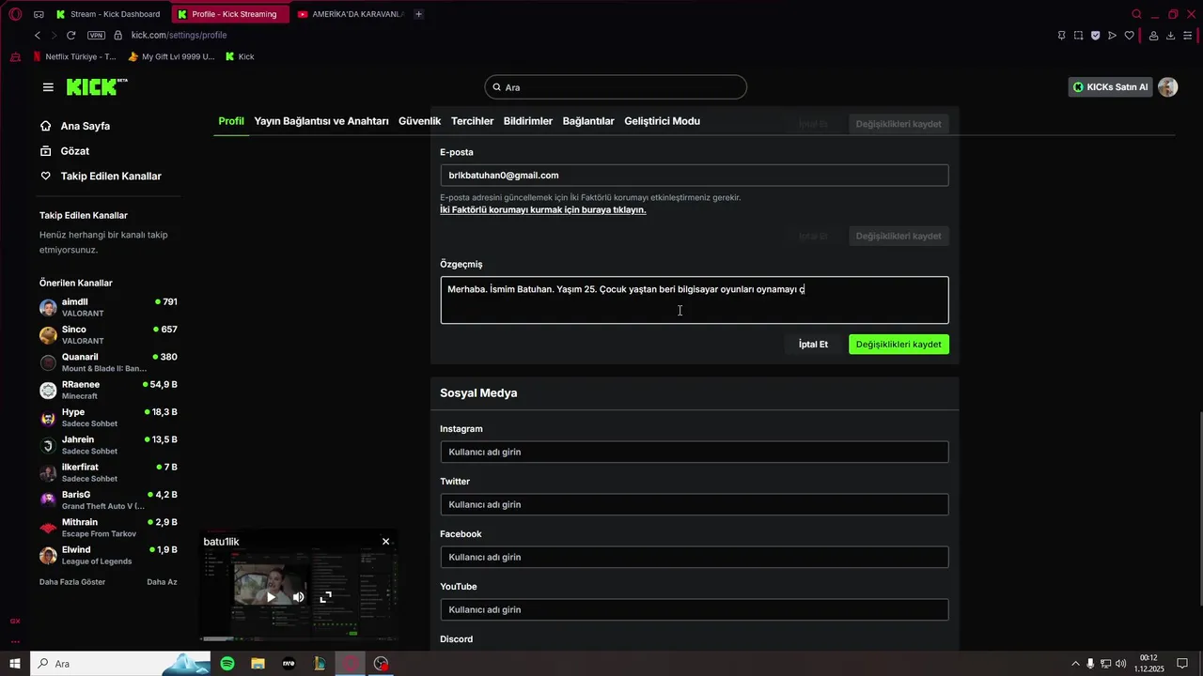Image resolution: width=1203 pixels, height=676 pixels.
Task: Switch to the AMERİKA'DA KARAVANLA browser tab
Action: coord(350,14)
